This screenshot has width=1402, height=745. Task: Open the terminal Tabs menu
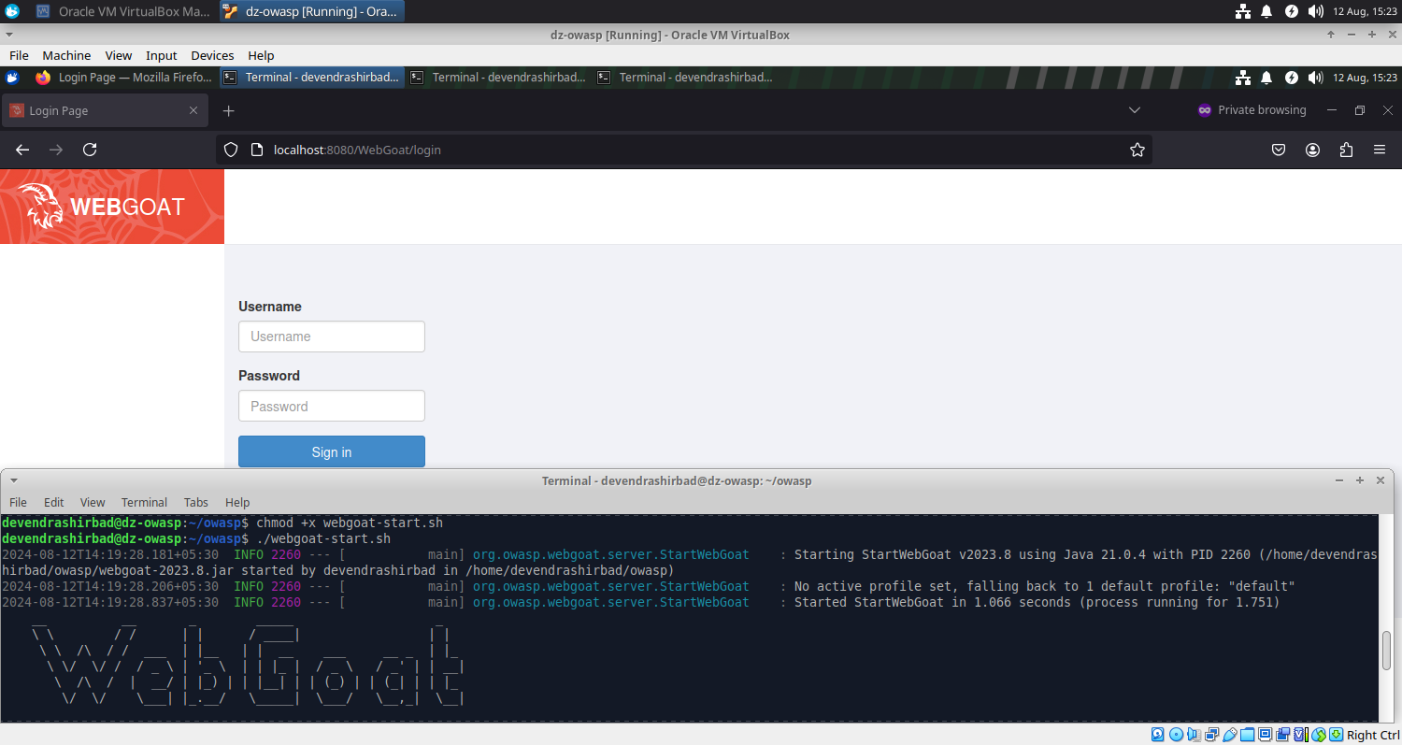[196, 502]
